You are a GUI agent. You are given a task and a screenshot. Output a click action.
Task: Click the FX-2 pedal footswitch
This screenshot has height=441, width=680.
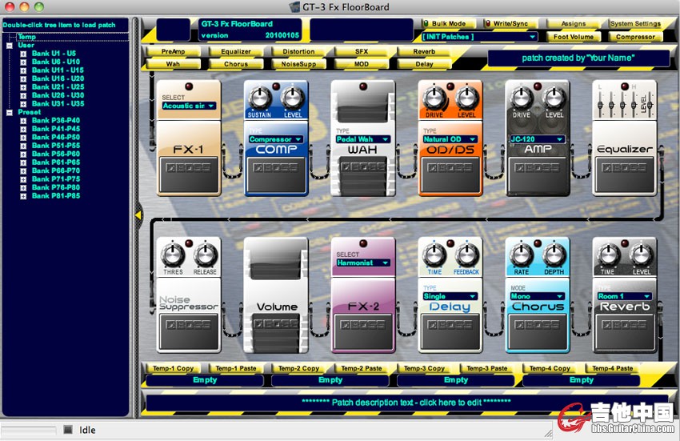point(363,331)
